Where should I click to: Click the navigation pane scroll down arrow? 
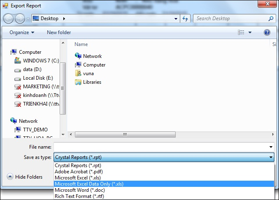click(x=63, y=135)
